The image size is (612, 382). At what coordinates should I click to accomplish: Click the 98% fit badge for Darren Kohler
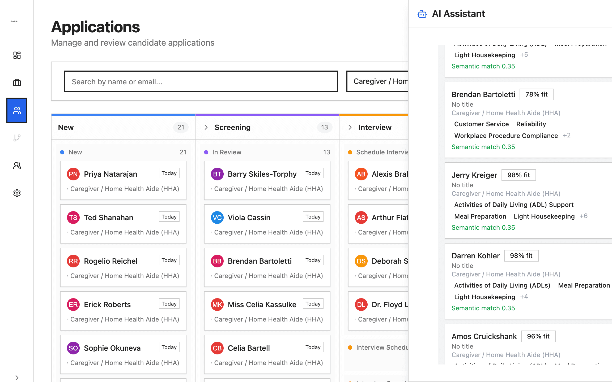521,256
